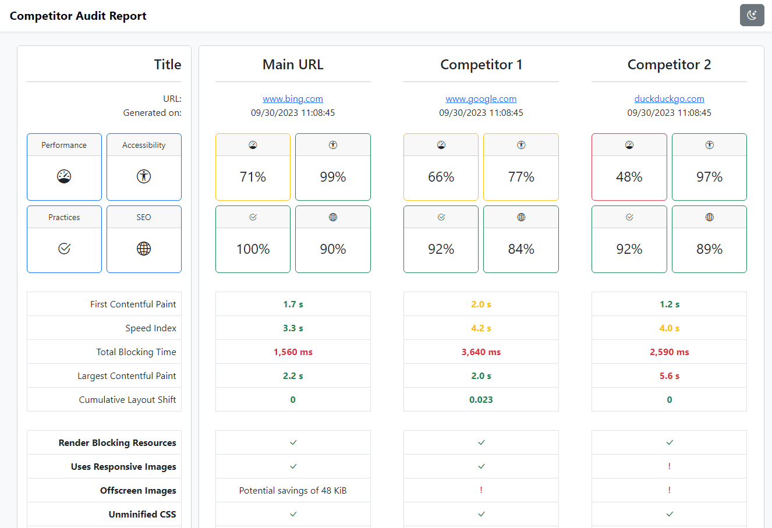Click Main URL Uses Responsive Images checkmark
Viewport: 772px width, 528px height.
click(293, 466)
